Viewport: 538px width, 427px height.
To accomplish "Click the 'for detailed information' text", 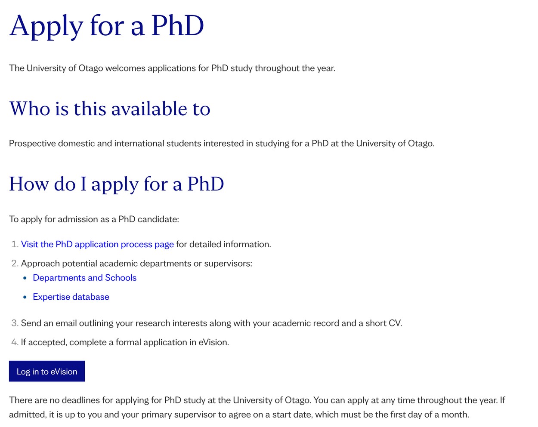I will [223, 244].
